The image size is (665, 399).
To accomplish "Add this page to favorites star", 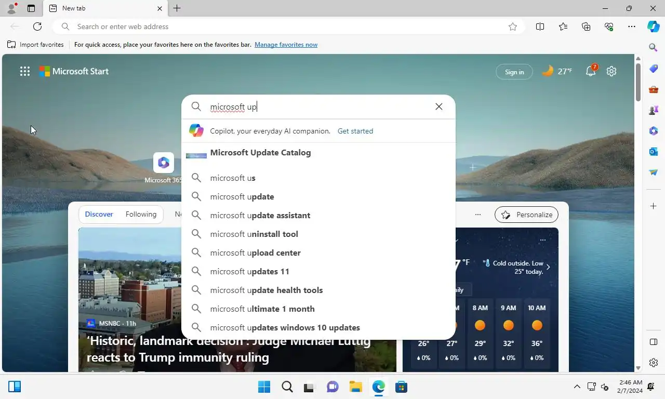I will coord(513,26).
